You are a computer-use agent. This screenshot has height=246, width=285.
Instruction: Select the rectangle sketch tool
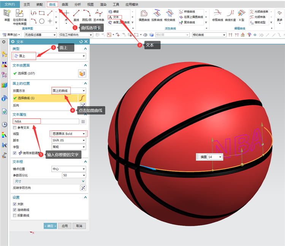click(42, 13)
